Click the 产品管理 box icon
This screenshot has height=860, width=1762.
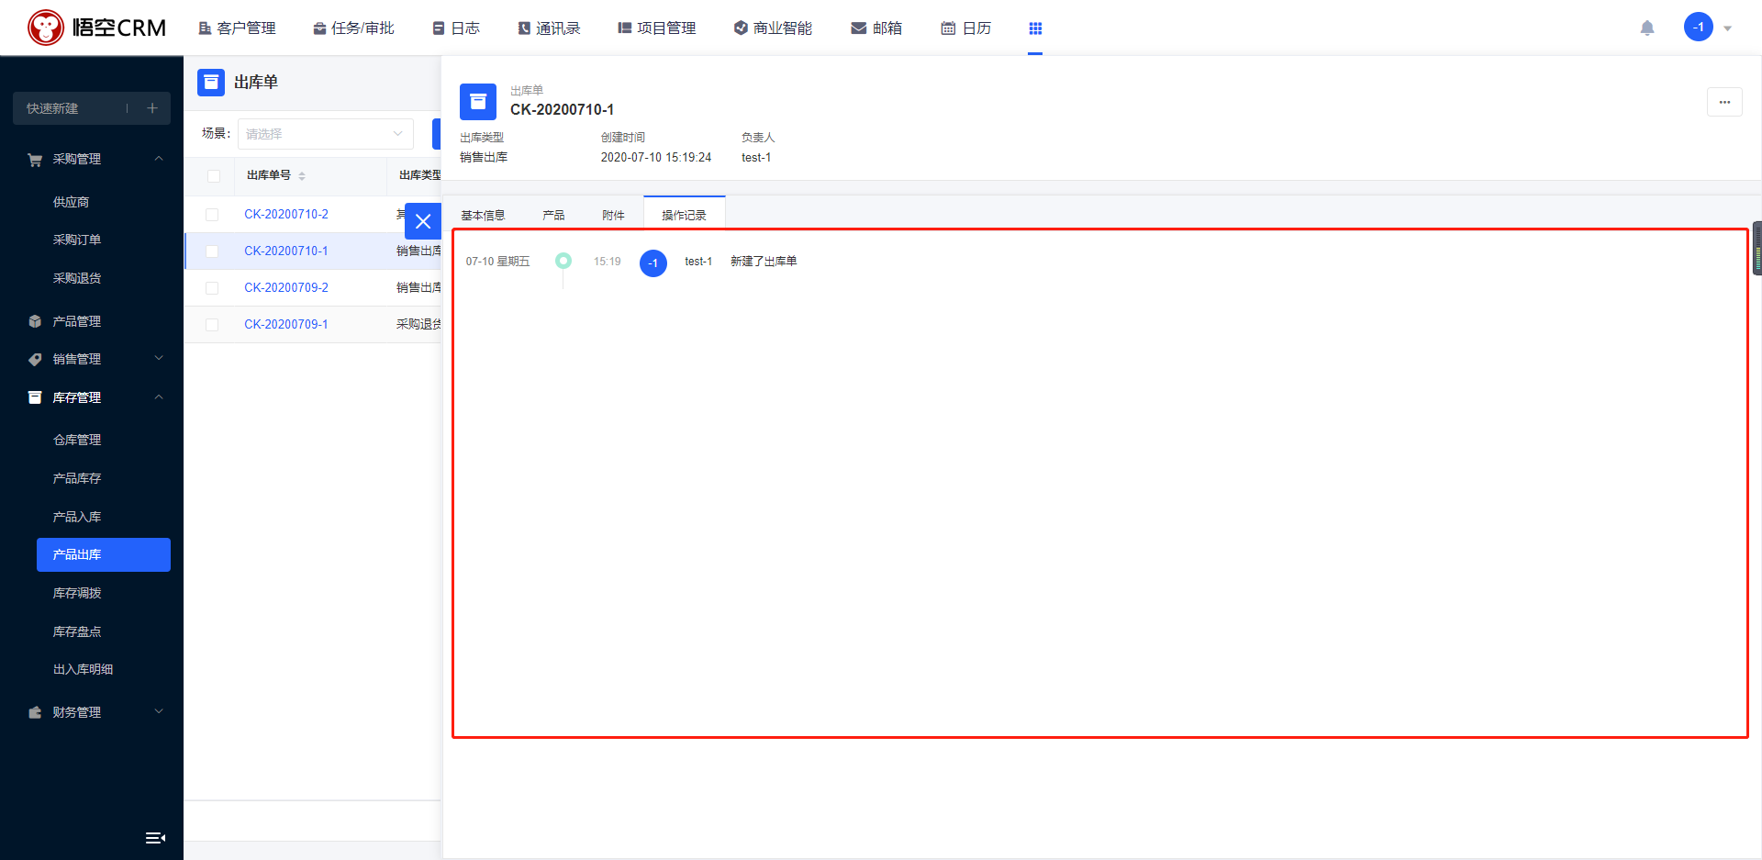click(35, 321)
